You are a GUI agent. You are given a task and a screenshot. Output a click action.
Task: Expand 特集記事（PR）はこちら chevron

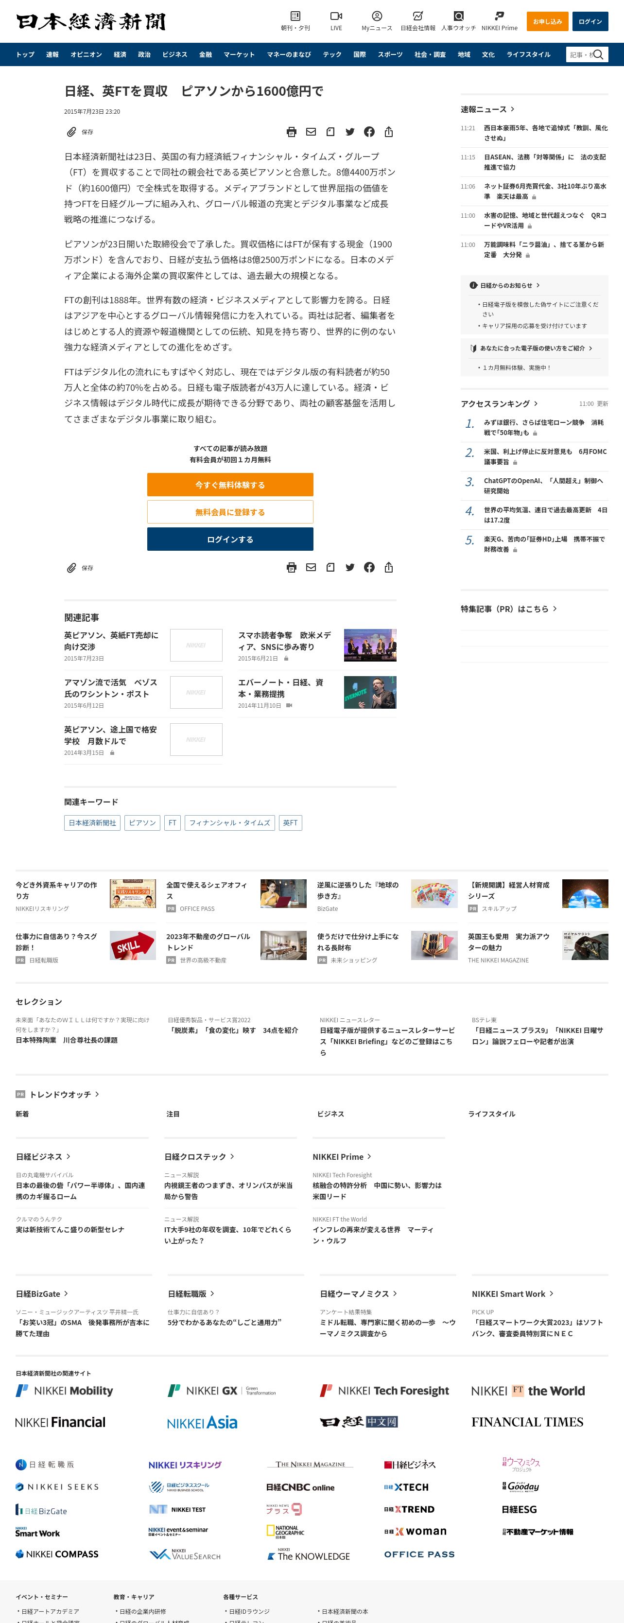tap(554, 609)
